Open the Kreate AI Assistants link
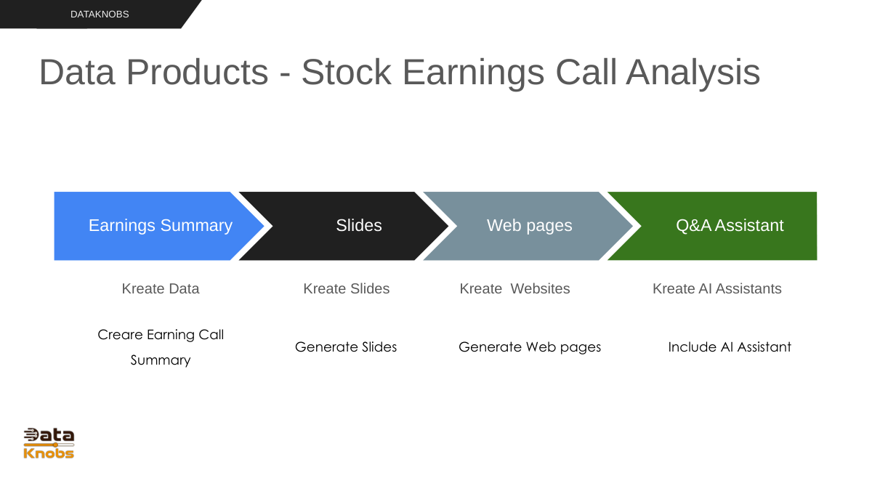 [x=717, y=288]
